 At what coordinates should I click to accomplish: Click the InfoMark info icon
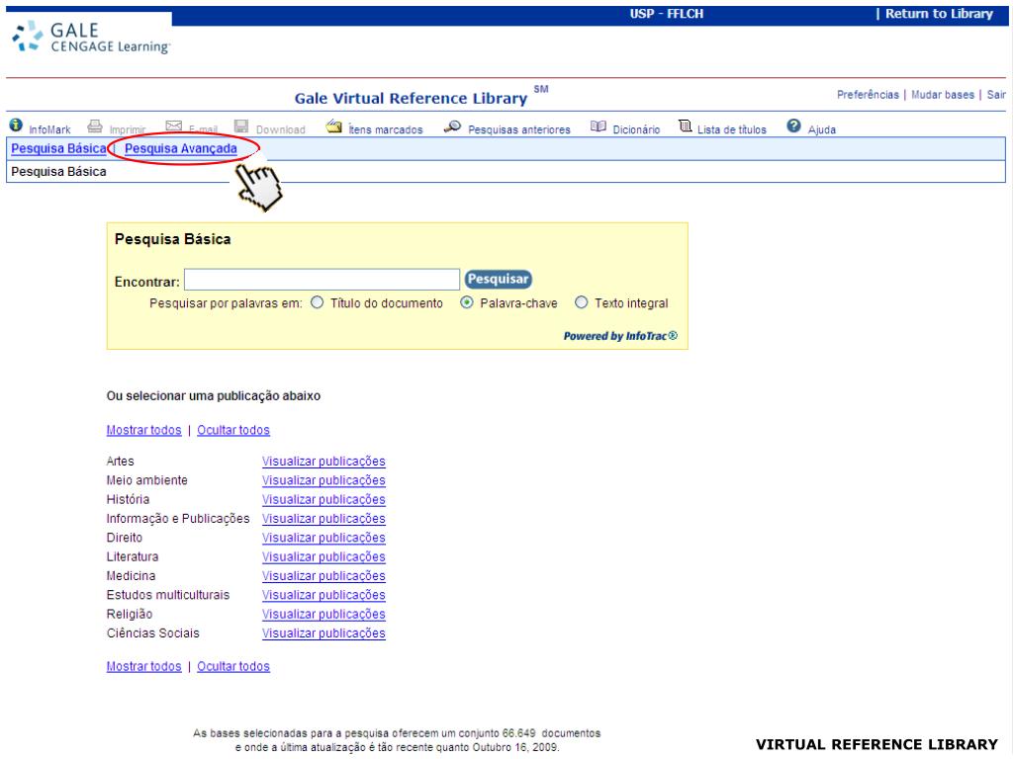pyautogui.click(x=16, y=126)
